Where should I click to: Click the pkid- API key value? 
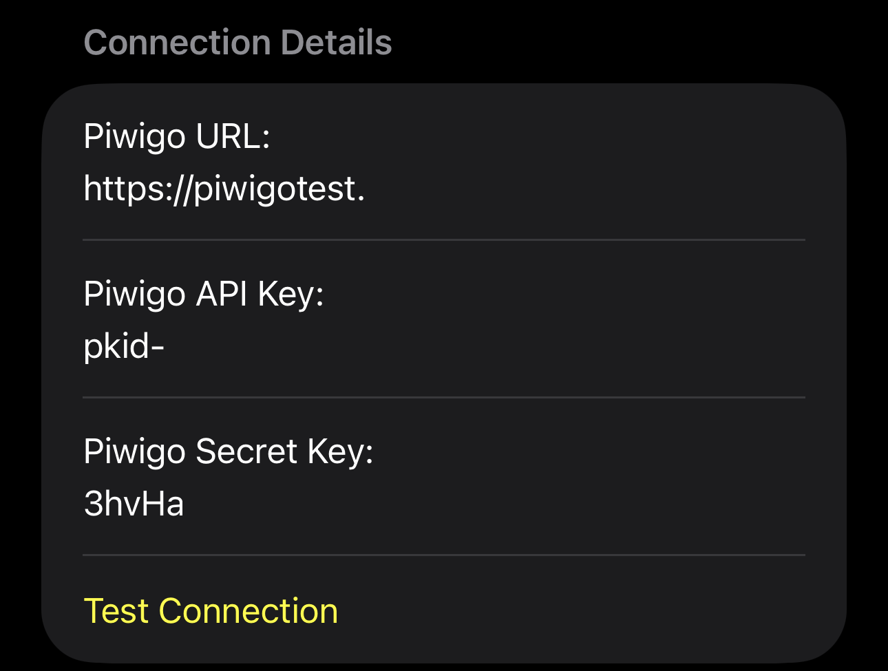(x=124, y=346)
